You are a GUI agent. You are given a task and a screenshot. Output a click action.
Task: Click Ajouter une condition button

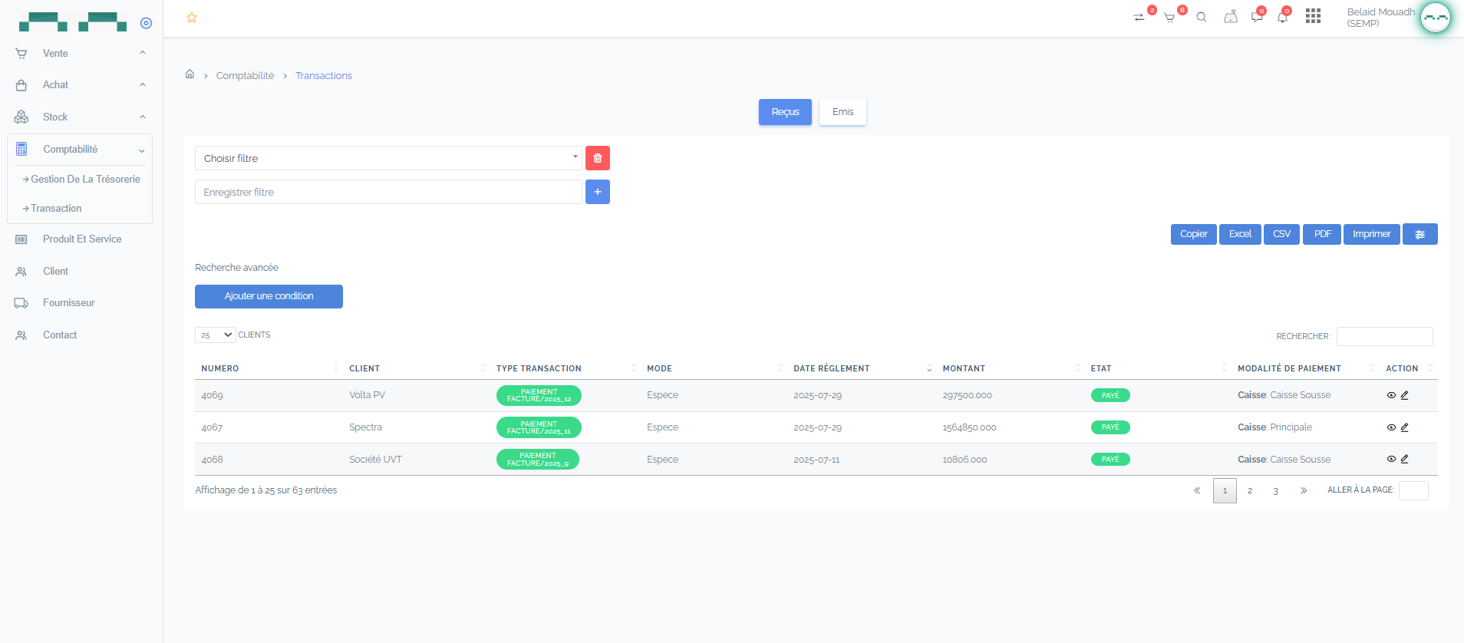tap(269, 296)
